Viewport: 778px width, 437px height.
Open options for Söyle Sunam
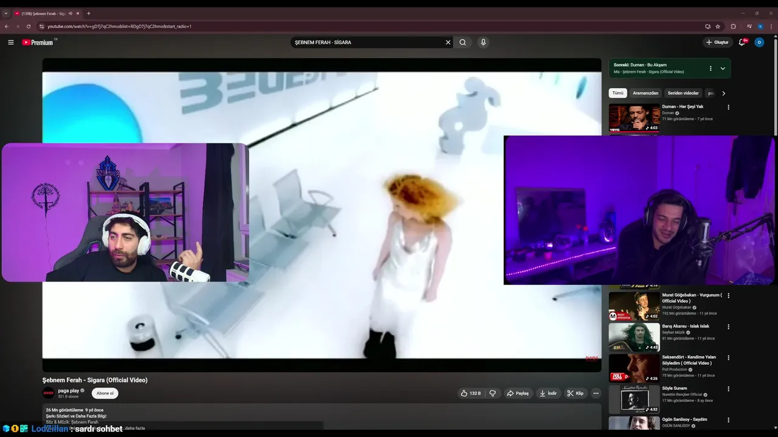tap(729, 388)
